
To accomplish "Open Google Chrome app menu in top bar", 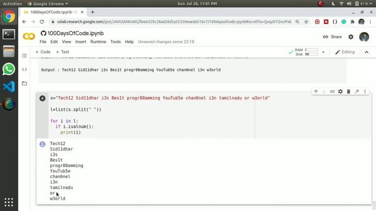I will click(x=48, y=4).
